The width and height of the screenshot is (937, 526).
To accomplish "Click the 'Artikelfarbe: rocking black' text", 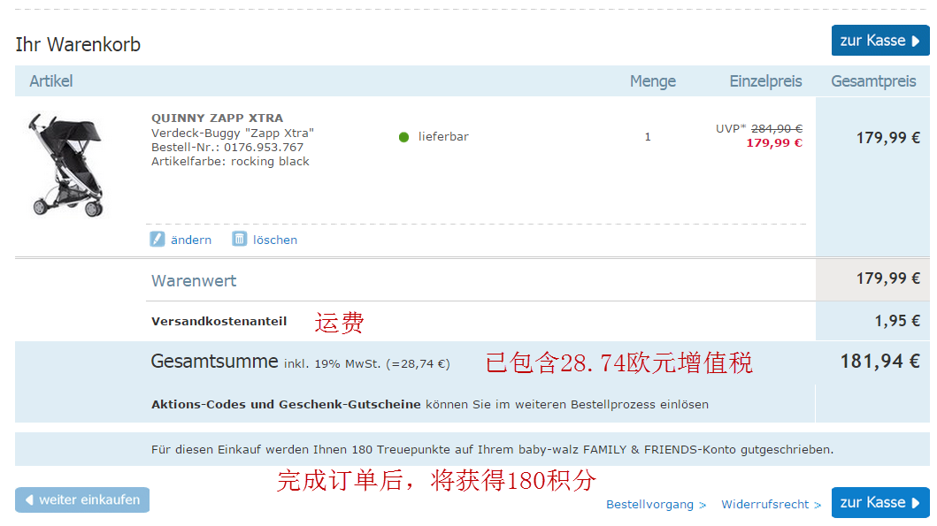I will 230,162.
